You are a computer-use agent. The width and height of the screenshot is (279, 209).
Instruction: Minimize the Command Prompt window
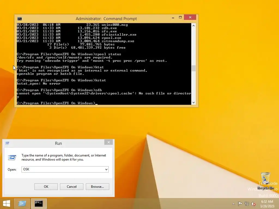click(173, 17)
